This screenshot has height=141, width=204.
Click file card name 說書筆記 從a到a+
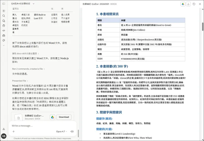point(34,116)
